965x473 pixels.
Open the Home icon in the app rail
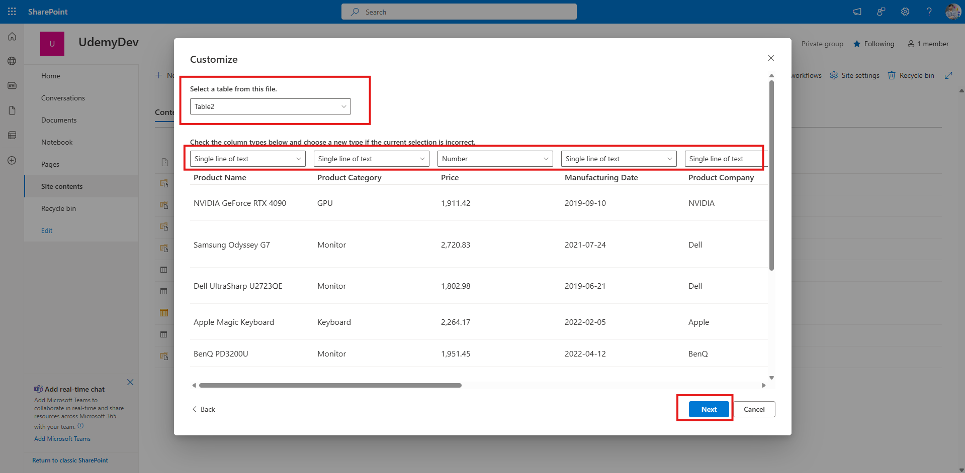12,37
